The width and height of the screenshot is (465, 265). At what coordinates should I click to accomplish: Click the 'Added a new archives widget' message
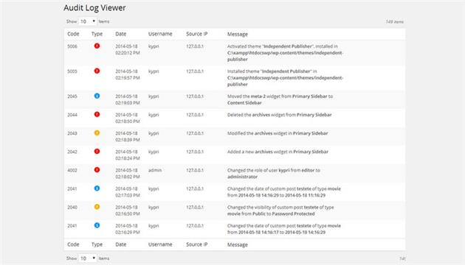pyautogui.click(x=278, y=152)
